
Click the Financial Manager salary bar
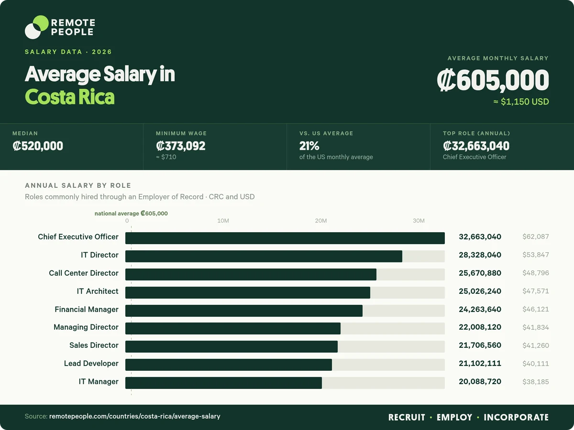[244, 311]
